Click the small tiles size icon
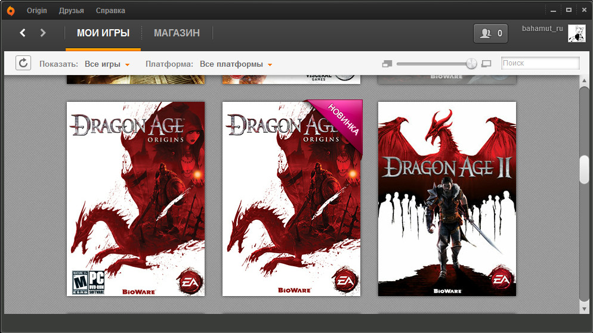The image size is (593, 333). coord(387,64)
